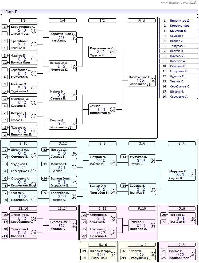Select Трегубов В. in match 2

pos(20,41)
